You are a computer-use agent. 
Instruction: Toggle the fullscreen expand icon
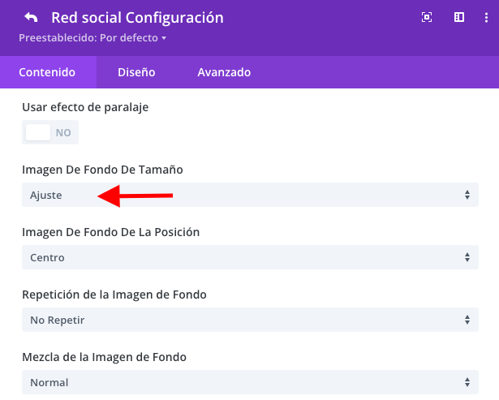pyautogui.click(x=427, y=17)
